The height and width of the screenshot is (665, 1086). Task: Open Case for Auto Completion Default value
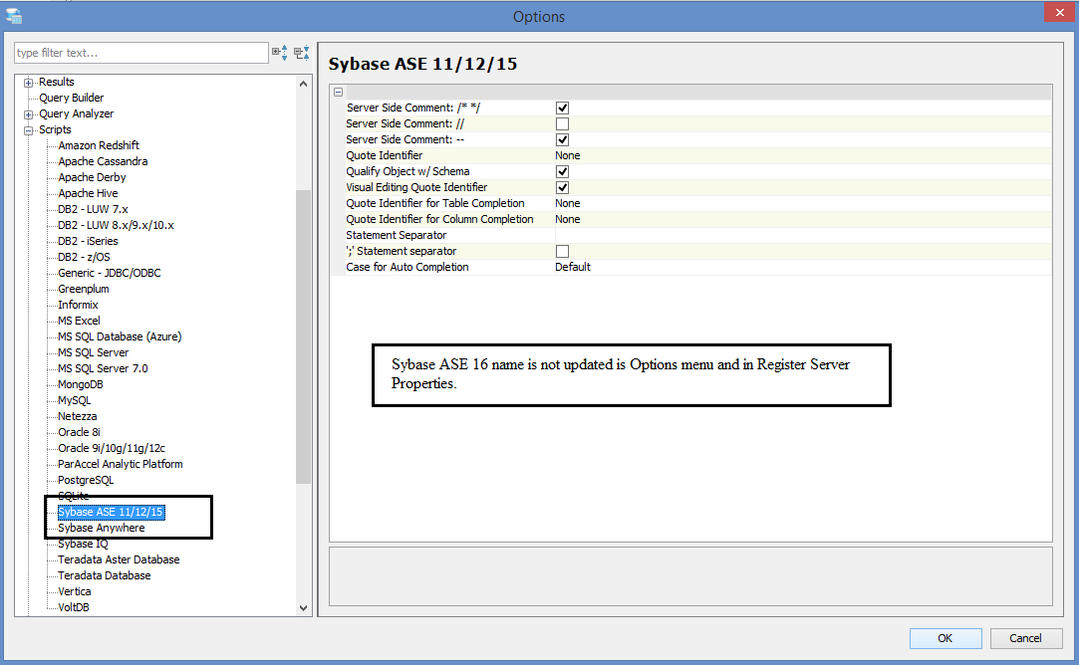[573, 267]
